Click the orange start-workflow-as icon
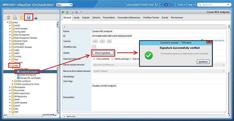Image resolution: width=234 pixels, height=121 pixels. [x=76, y=12]
